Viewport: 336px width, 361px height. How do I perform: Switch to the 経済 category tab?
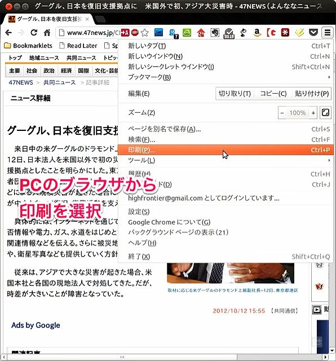(66, 71)
